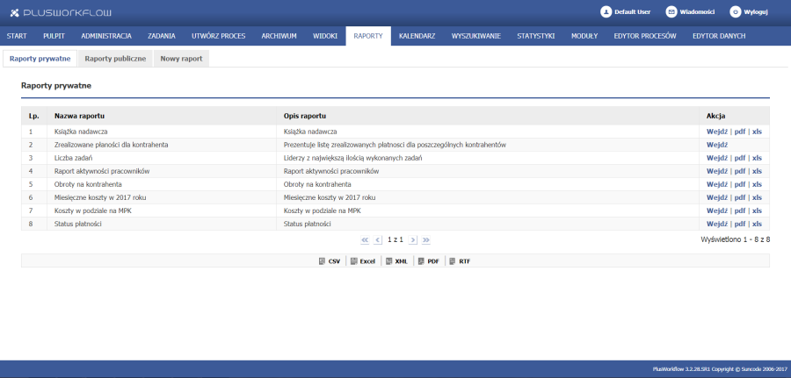Click Wejdź for Książka nadawcza report

[717, 132]
